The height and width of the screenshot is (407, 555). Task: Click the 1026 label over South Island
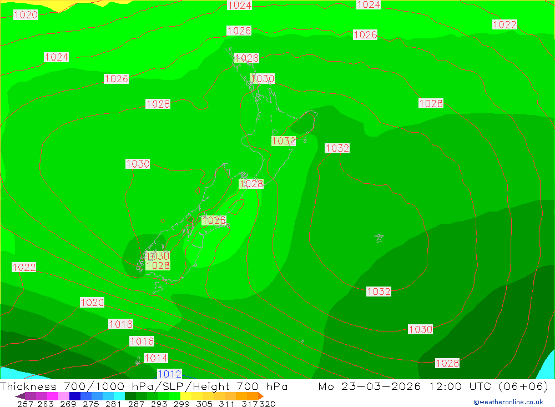pyautogui.click(x=214, y=220)
